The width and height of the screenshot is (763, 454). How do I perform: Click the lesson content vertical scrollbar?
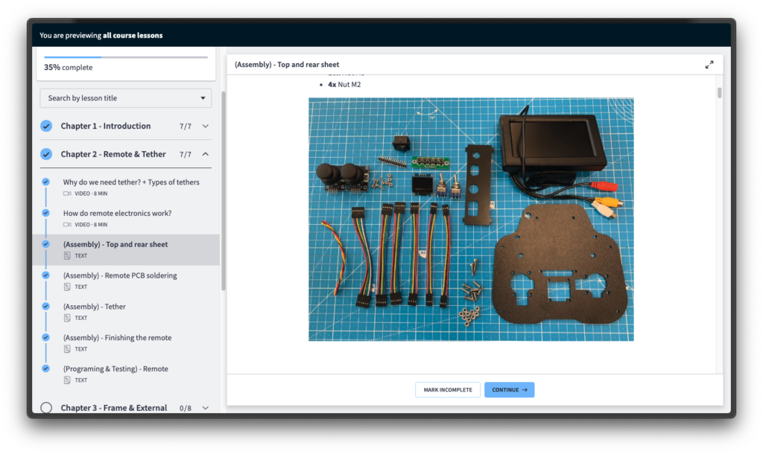pos(719,92)
